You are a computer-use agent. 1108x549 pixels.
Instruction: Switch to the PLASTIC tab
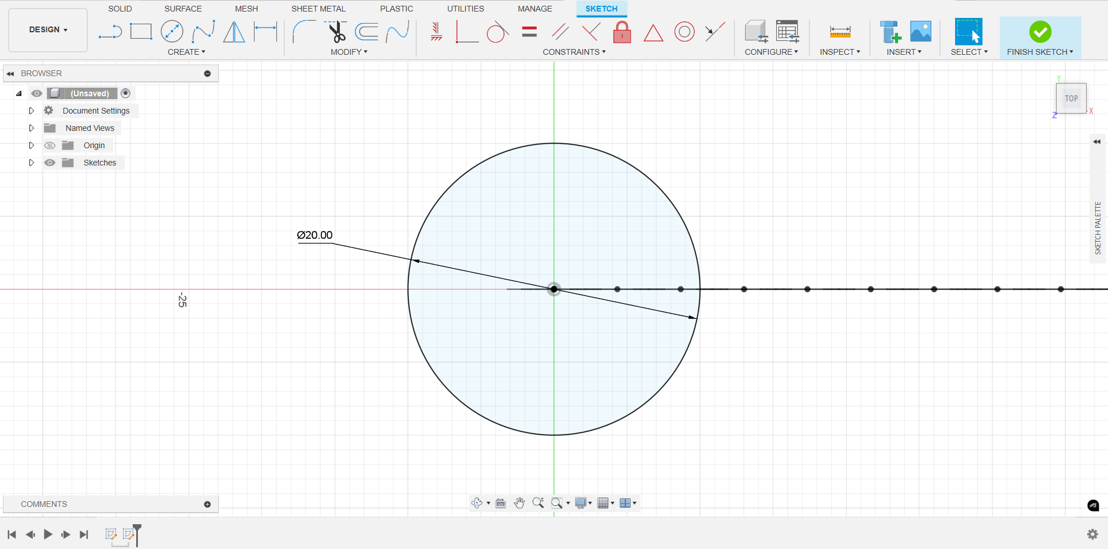[x=396, y=9]
